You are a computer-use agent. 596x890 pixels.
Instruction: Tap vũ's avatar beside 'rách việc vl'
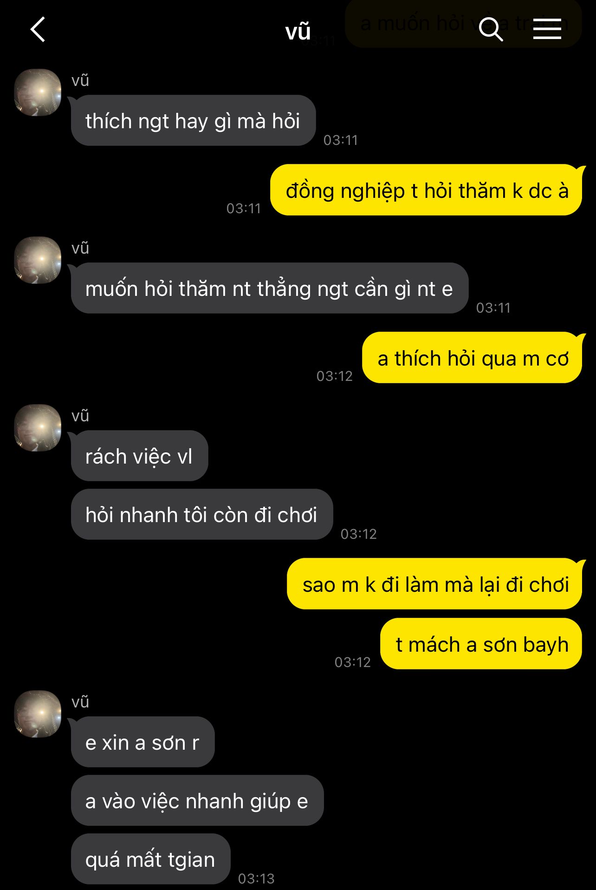[x=38, y=428]
